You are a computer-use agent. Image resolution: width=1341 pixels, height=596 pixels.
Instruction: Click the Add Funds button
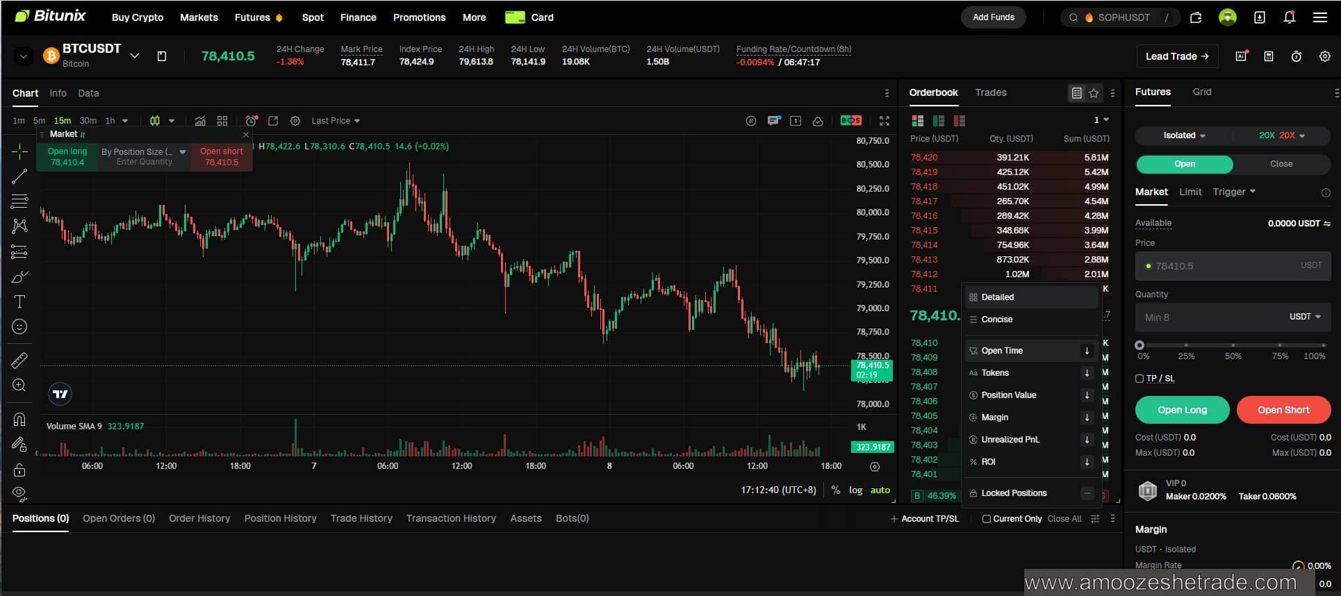(993, 17)
